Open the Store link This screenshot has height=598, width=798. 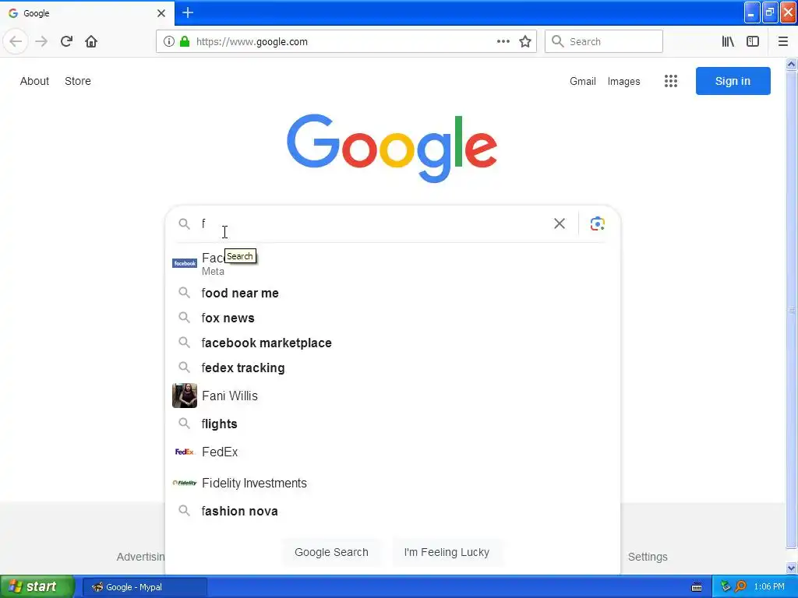78,81
